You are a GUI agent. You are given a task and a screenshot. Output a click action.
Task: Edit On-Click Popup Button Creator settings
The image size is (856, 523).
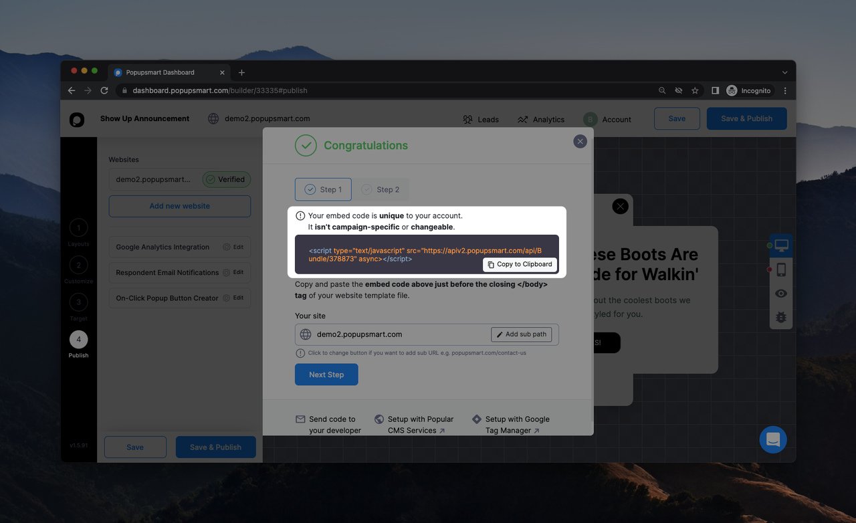click(233, 298)
